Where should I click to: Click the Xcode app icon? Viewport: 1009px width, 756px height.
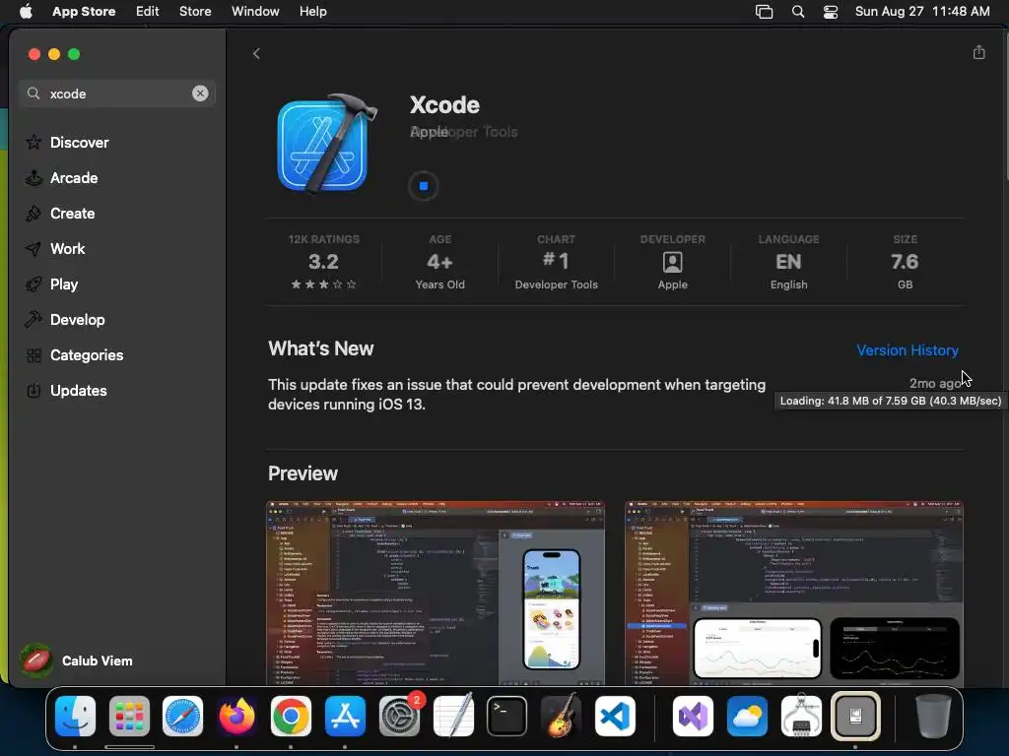(x=325, y=144)
